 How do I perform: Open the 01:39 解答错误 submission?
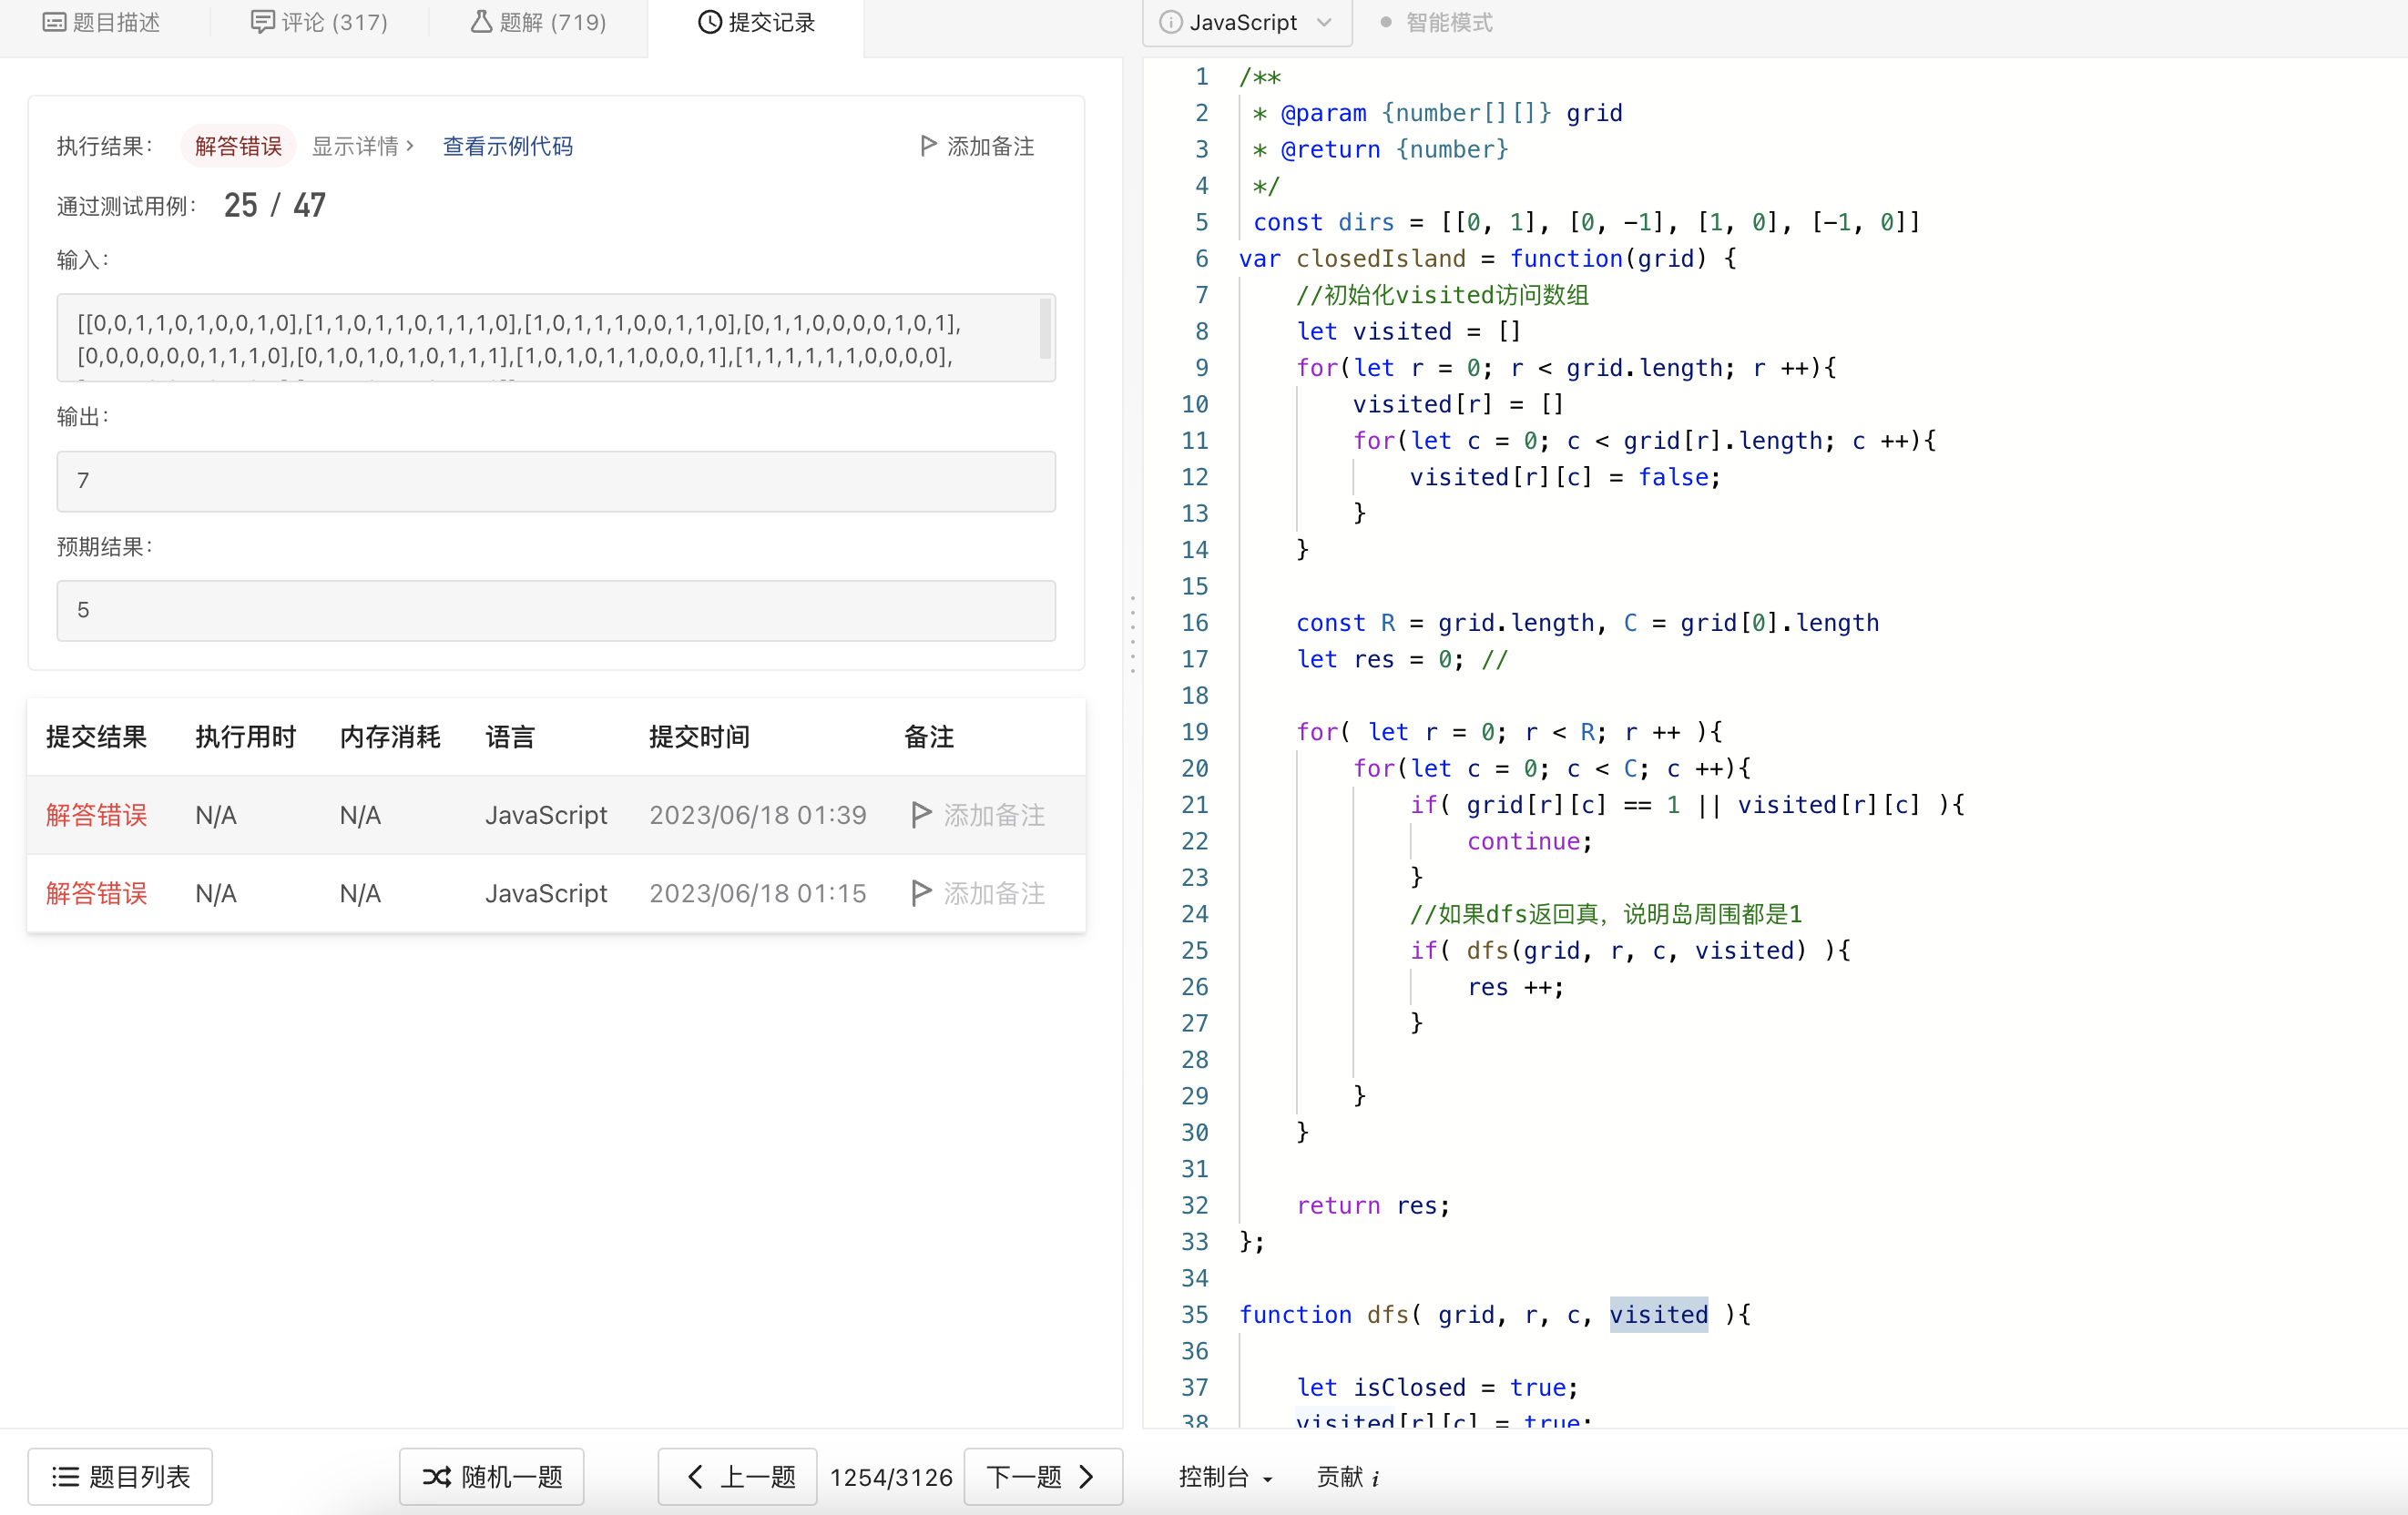pos(96,815)
